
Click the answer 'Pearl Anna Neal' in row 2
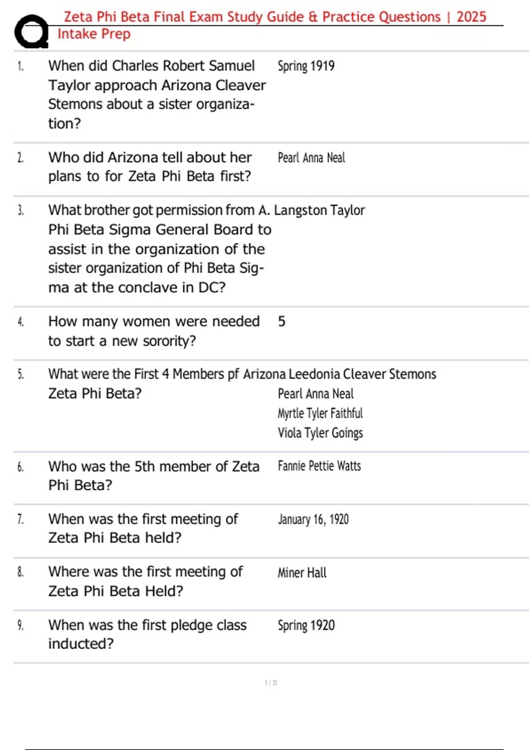click(311, 158)
